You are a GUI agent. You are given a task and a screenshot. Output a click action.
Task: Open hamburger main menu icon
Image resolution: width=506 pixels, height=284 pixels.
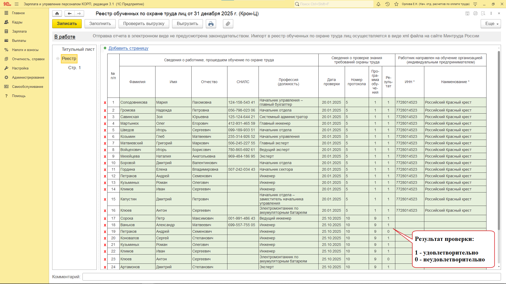(17, 4)
